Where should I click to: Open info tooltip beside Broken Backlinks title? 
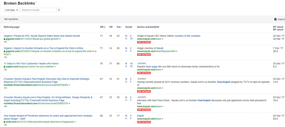(36, 2)
